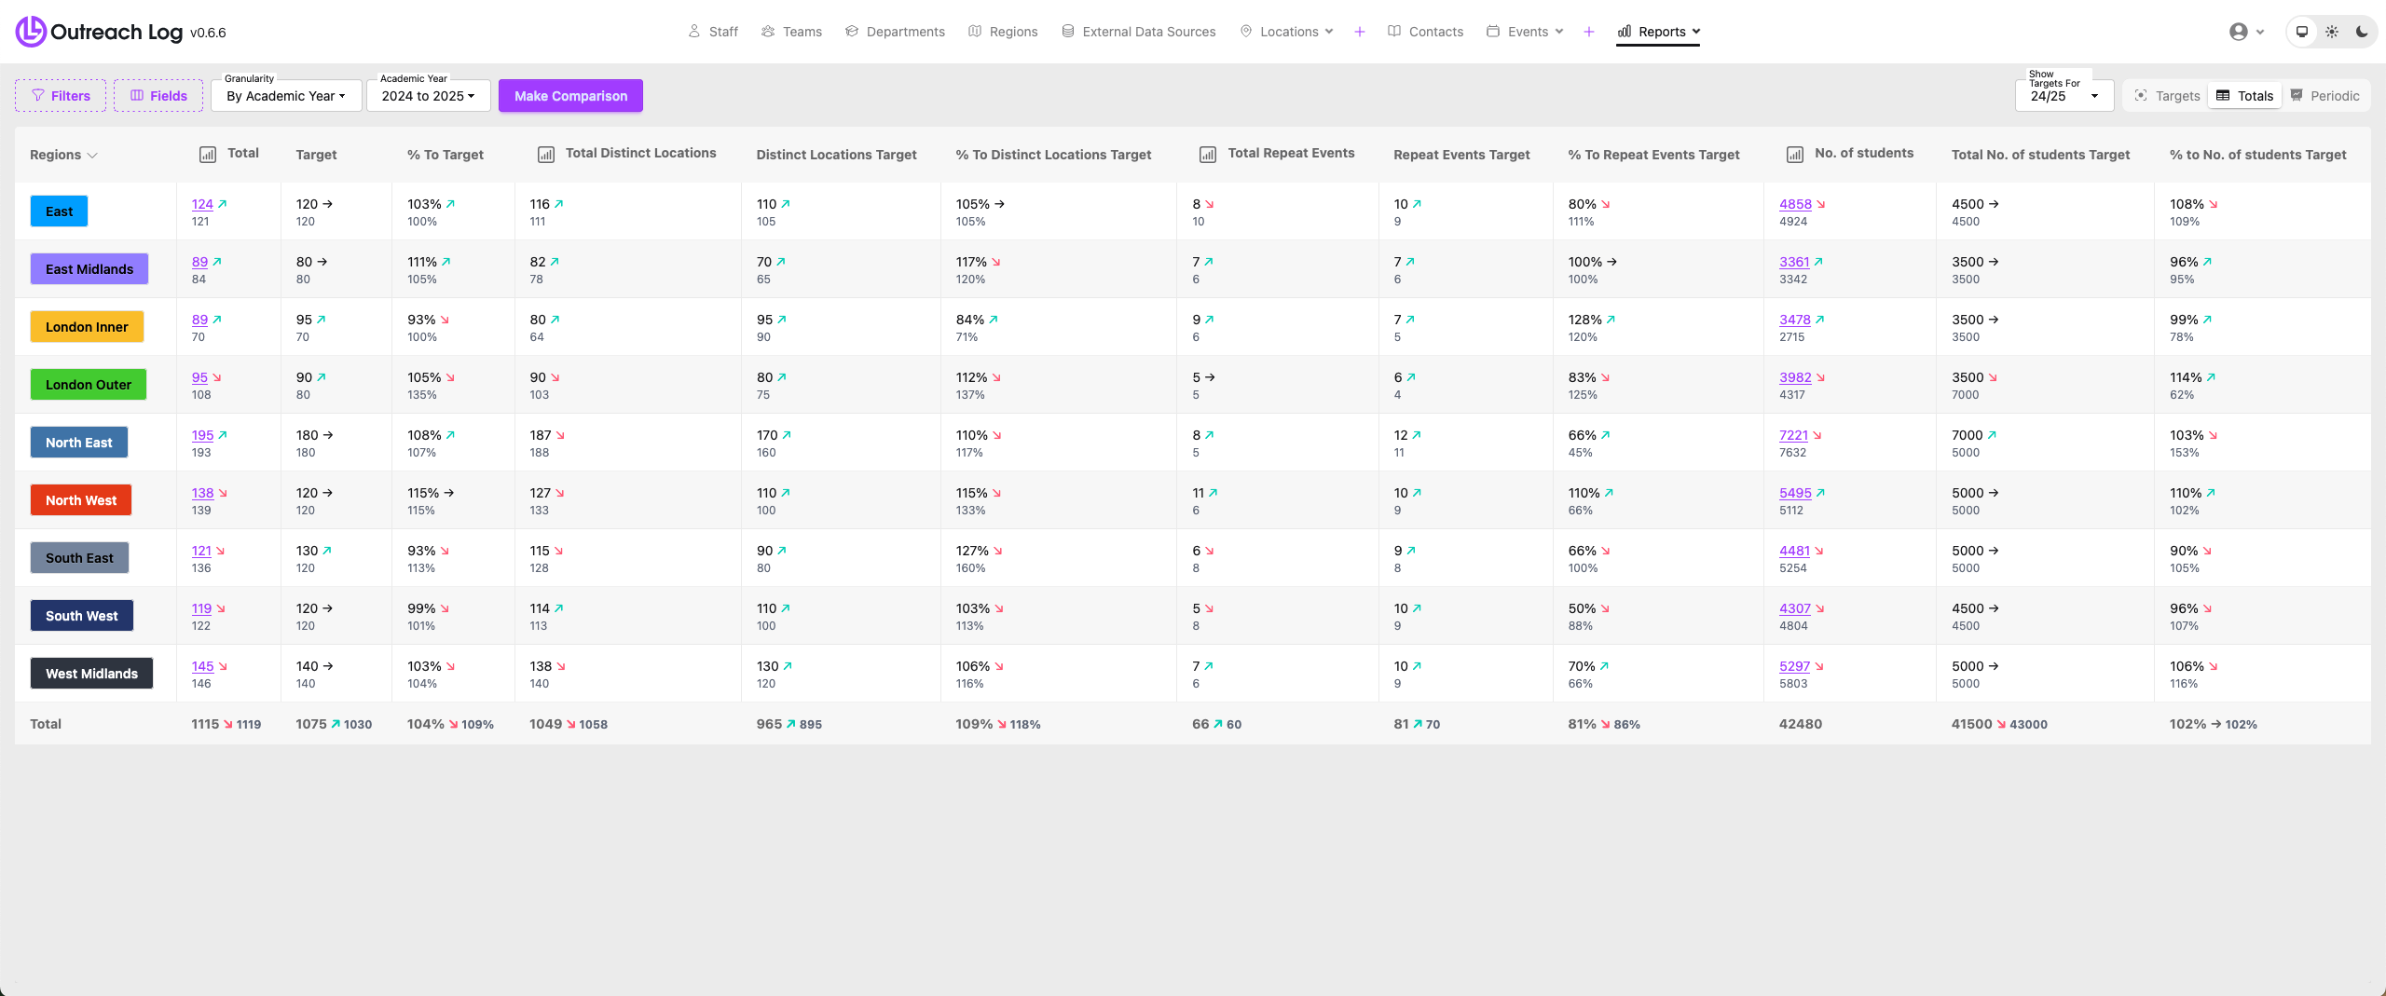The image size is (2386, 996).
Task: Click the Outreach Log logo icon
Action: pyautogui.click(x=31, y=32)
